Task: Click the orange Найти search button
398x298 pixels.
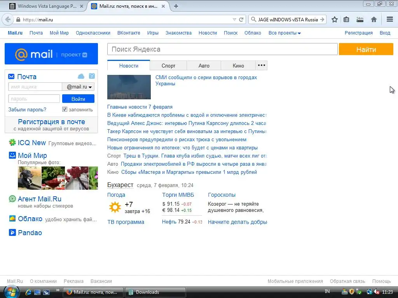Action: click(366, 49)
